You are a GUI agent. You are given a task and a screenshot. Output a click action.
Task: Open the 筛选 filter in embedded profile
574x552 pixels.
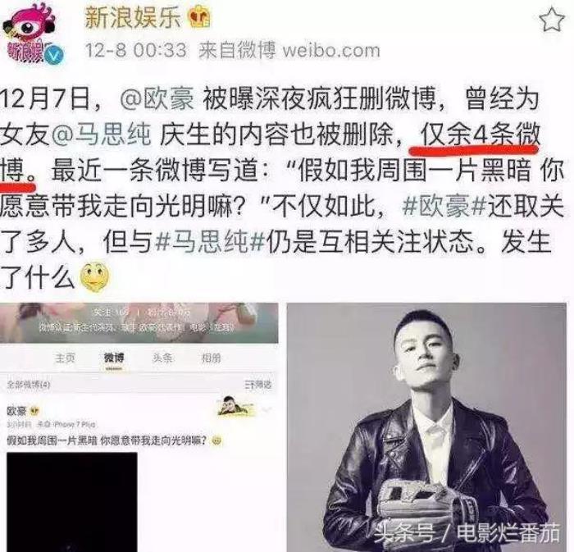pyautogui.click(x=258, y=385)
